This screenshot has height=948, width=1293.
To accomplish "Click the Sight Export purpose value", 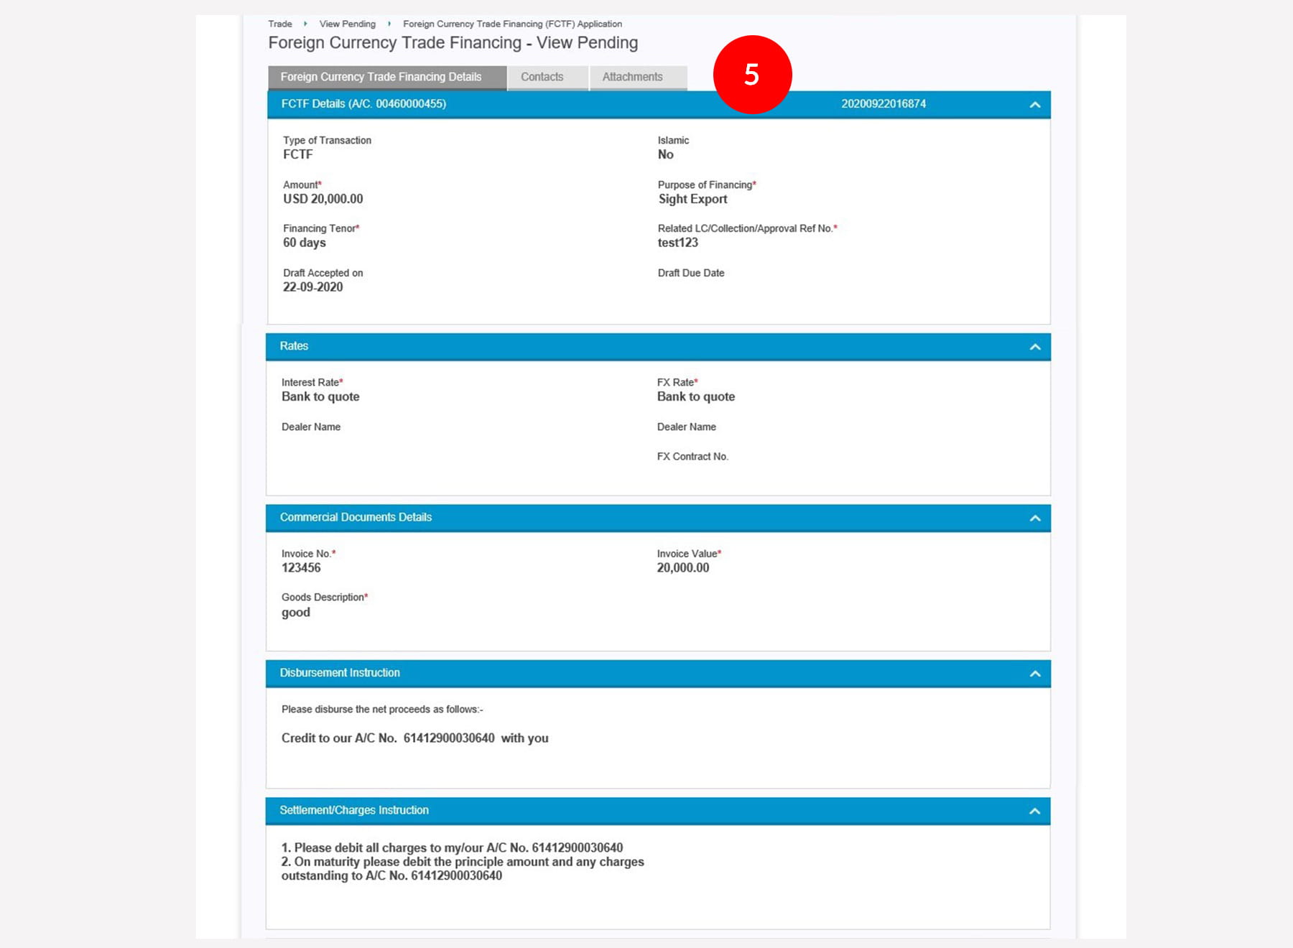I will (x=692, y=199).
